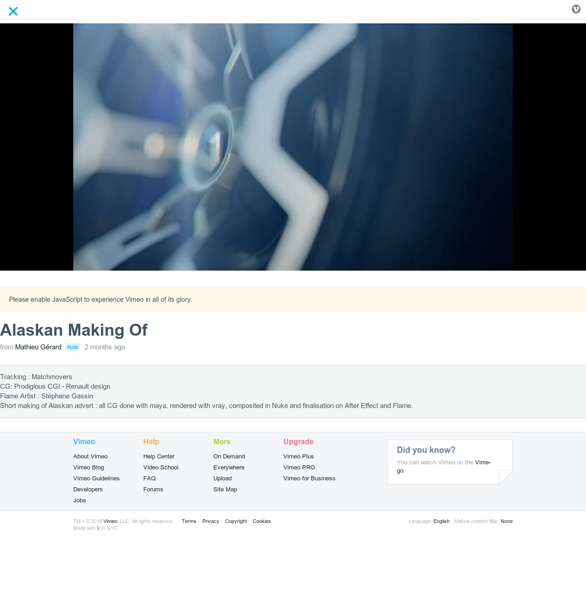
Task: Change language from English
Action: (441, 521)
